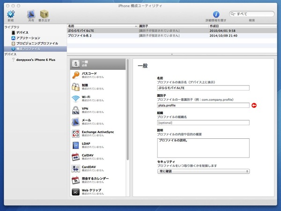Open the VPN lock icon
Image resolution: width=281 pixels, height=211 pixels.
(x=76, y=110)
